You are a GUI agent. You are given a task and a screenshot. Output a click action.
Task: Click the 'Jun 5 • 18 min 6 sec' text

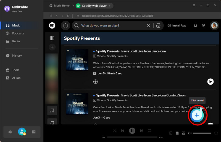tap(110, 73)
